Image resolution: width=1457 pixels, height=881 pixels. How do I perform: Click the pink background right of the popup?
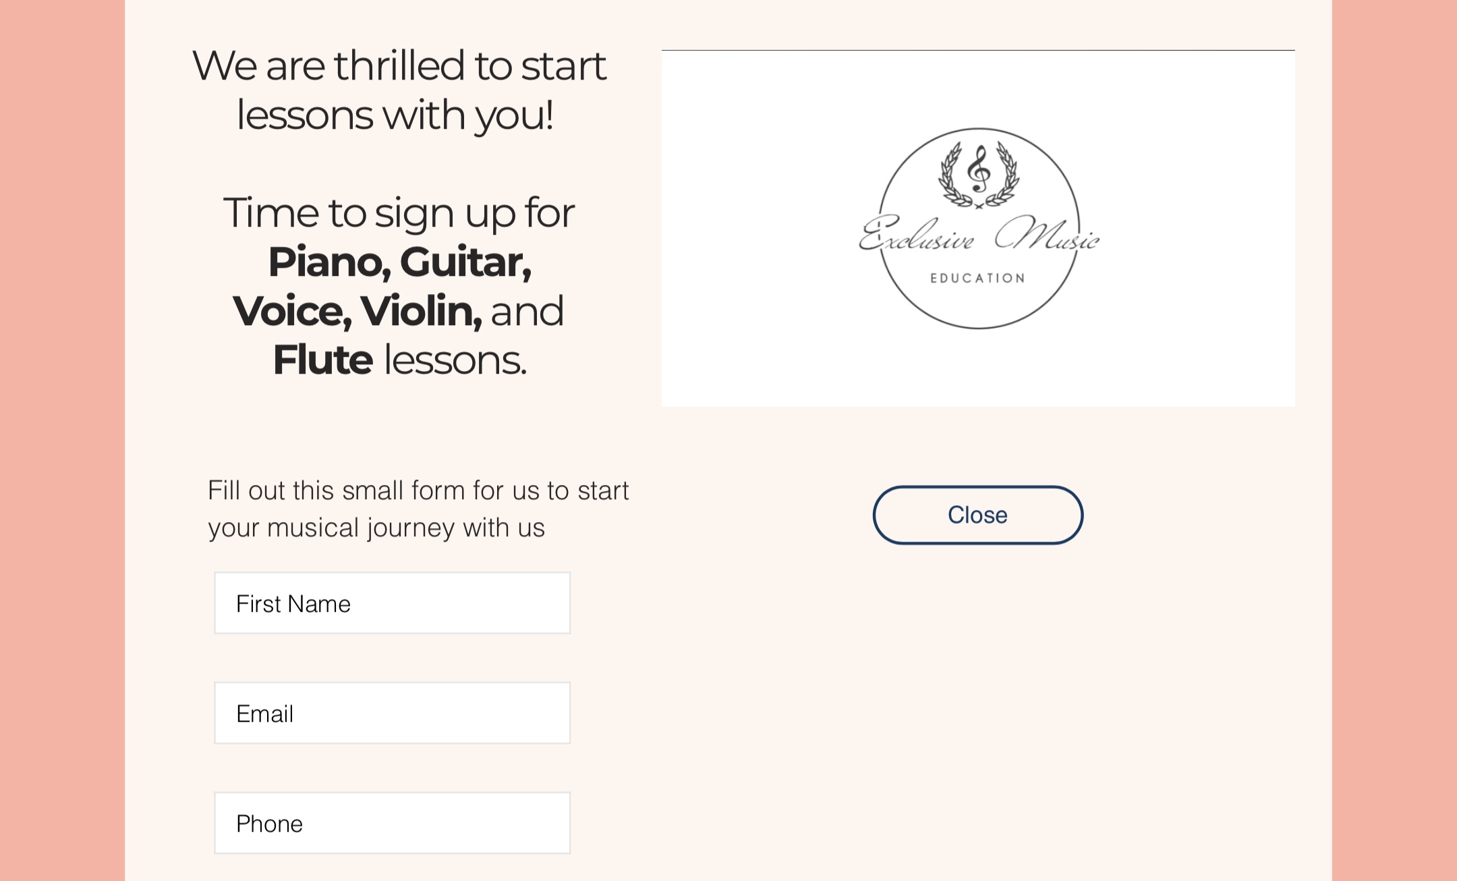coord(1394,440)
